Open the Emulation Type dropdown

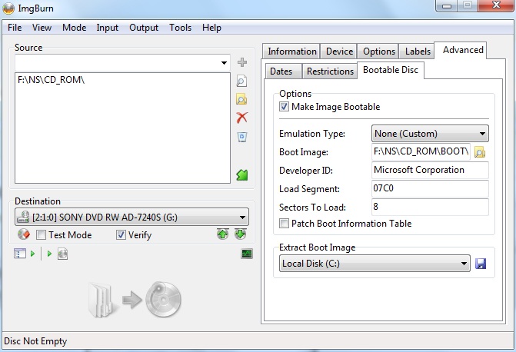[x=430, y=134]
